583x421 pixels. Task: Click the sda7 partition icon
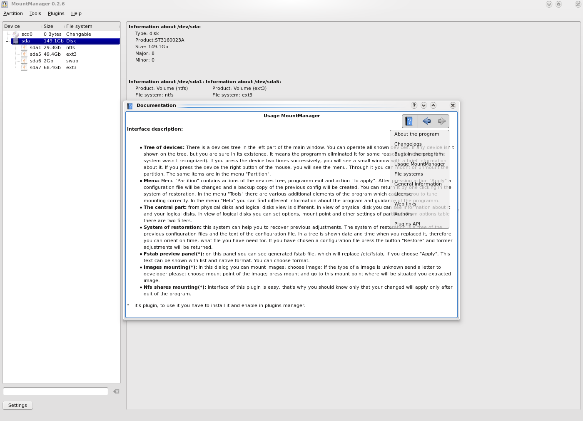(x=24, y=67)
